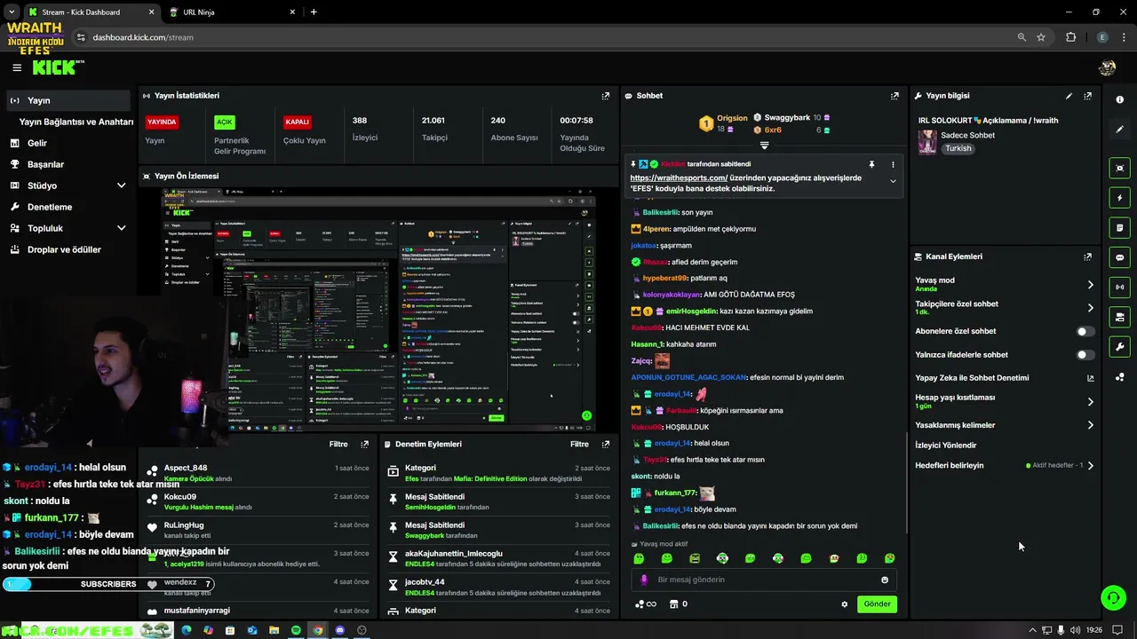
Task: Click the Kick logo
Action: coord(58,67)
